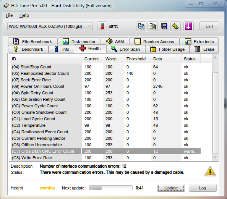This screenshot has width=227, height=199.
Task: Click the Next update progress bar
Action: (x=110, y=188)
